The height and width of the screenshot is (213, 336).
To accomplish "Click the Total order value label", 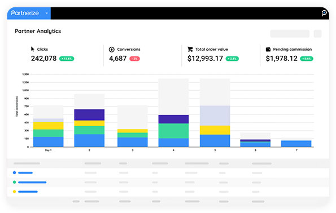I will coord(212,50).
